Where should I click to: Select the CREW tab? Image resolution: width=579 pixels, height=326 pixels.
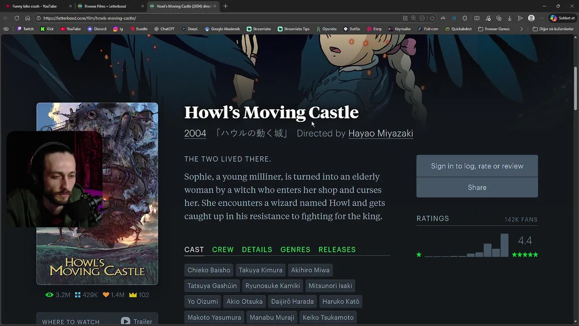tap(223, 249)
